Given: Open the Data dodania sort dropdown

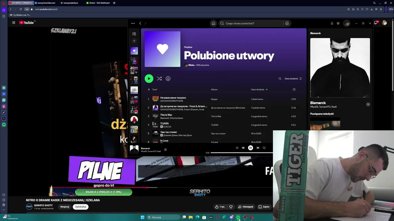Looking at the screenshot, I should (293, 79).
